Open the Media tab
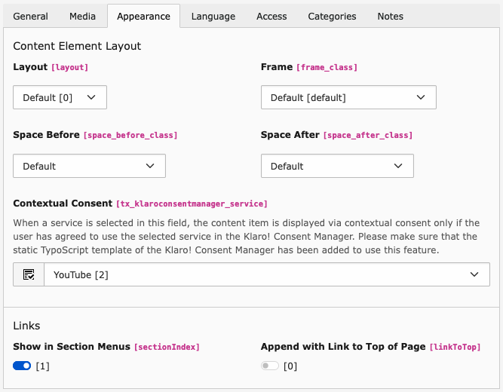Viewport: 503px width, 392px height. pos(82,16)
